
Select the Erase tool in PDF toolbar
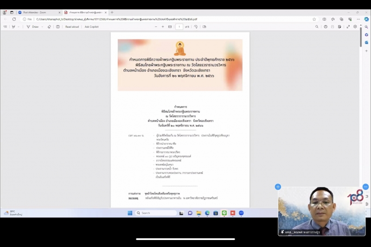point(50,27)
